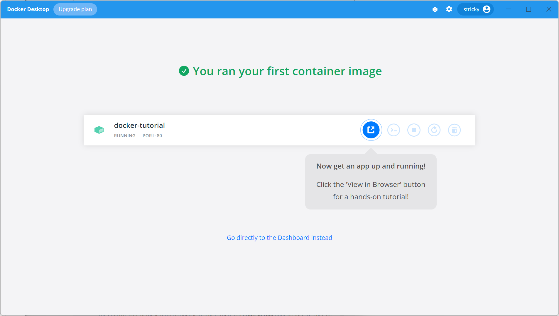Click the RUNNING status label
This screenshot has height=316, width=559.
pos(125,136)
